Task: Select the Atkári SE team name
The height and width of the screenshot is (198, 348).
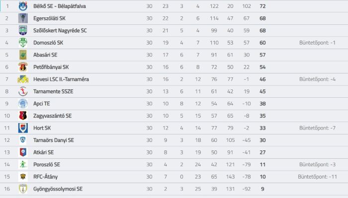Action: pyautogui.click(x=44, y=152)
